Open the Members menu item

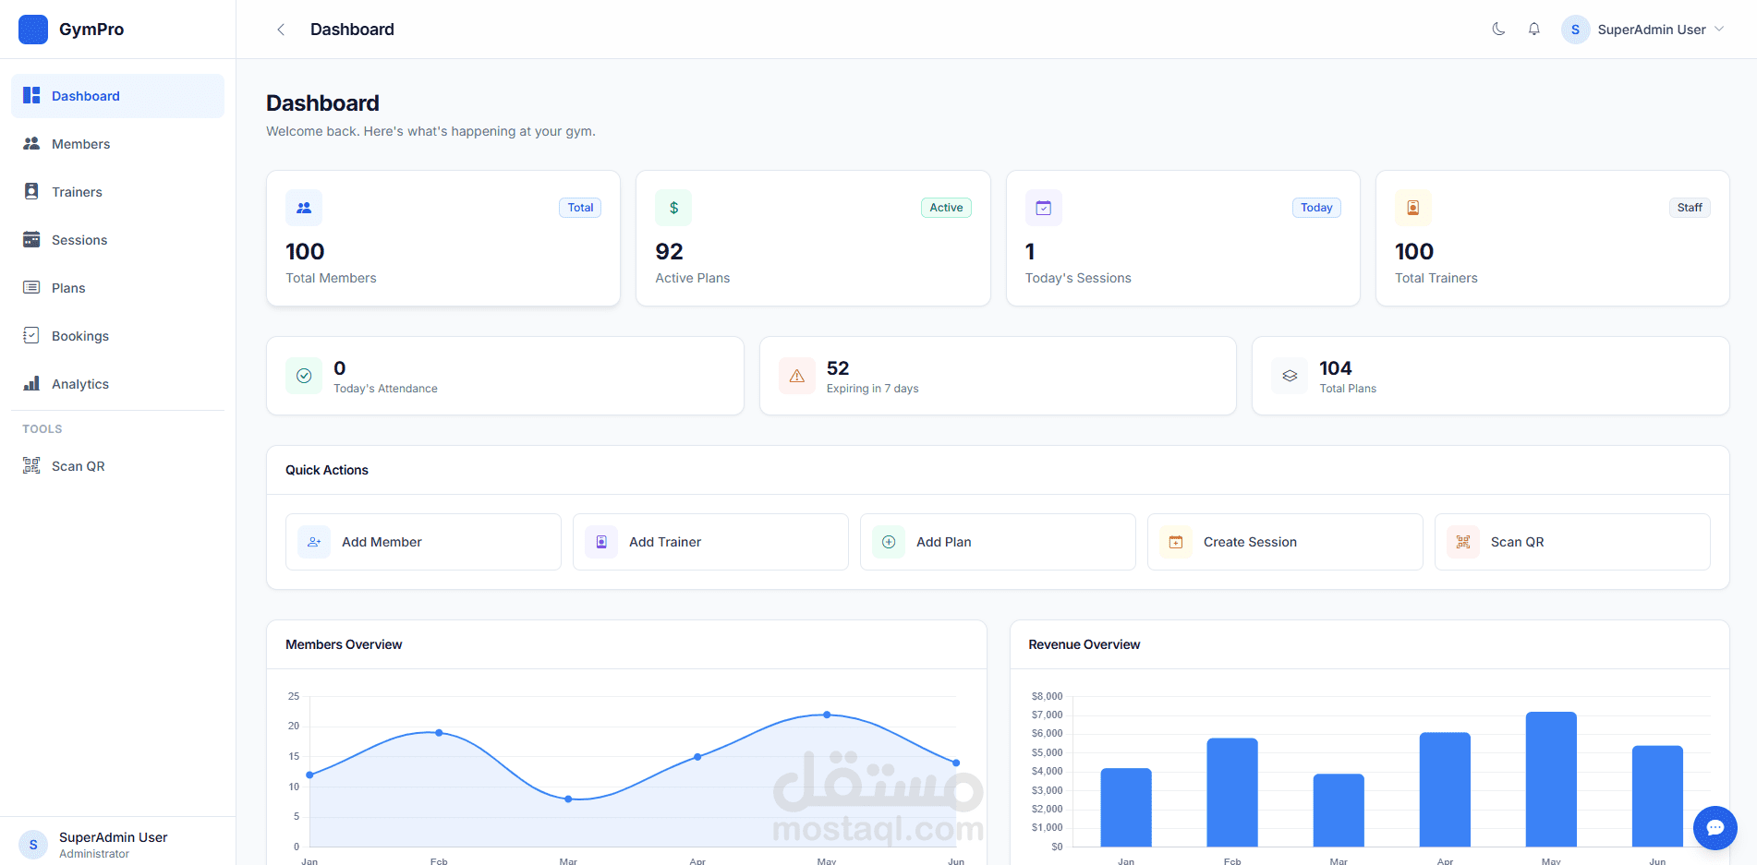coord(117,144)
